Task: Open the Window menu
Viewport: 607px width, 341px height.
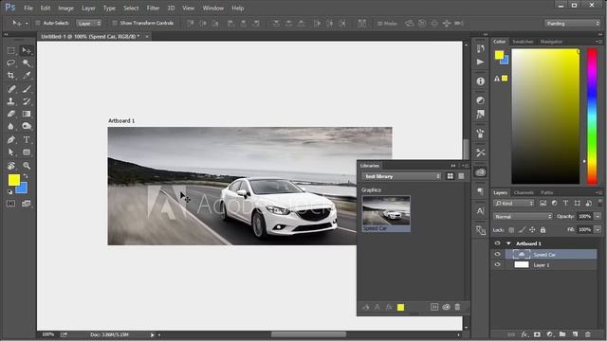Action: [x=212, y=8]
